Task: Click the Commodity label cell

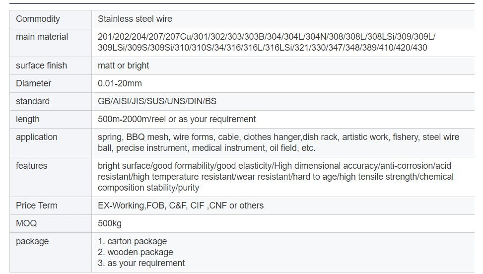Action: pos(51,19)
